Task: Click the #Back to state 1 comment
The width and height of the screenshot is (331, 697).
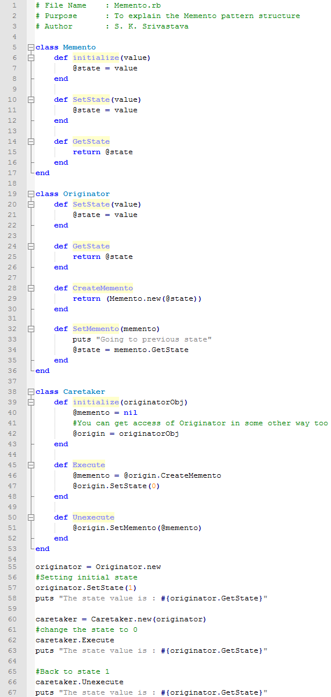Action: coord(73,671)
